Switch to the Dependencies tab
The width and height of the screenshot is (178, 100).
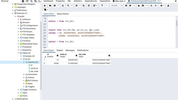click(x=91, y=1)
